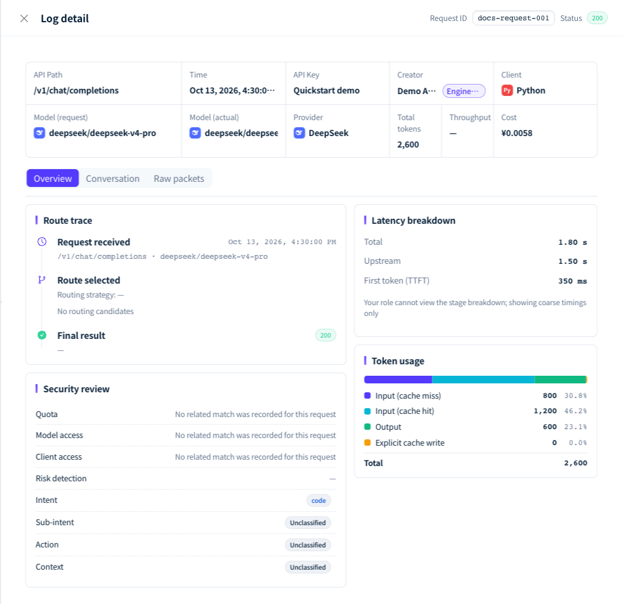Click the Throughput dash value
Screen dimensions: 623x604
(x=453, y=134)
